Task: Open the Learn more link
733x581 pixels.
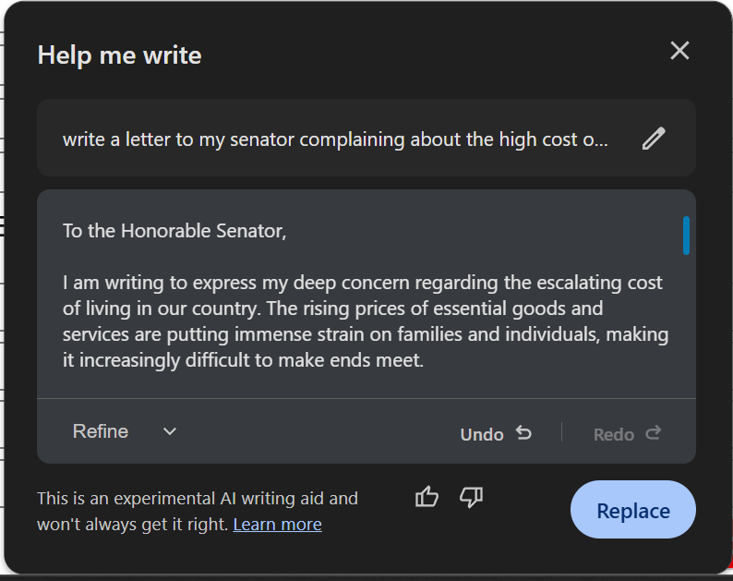Action: pos(277,525)
